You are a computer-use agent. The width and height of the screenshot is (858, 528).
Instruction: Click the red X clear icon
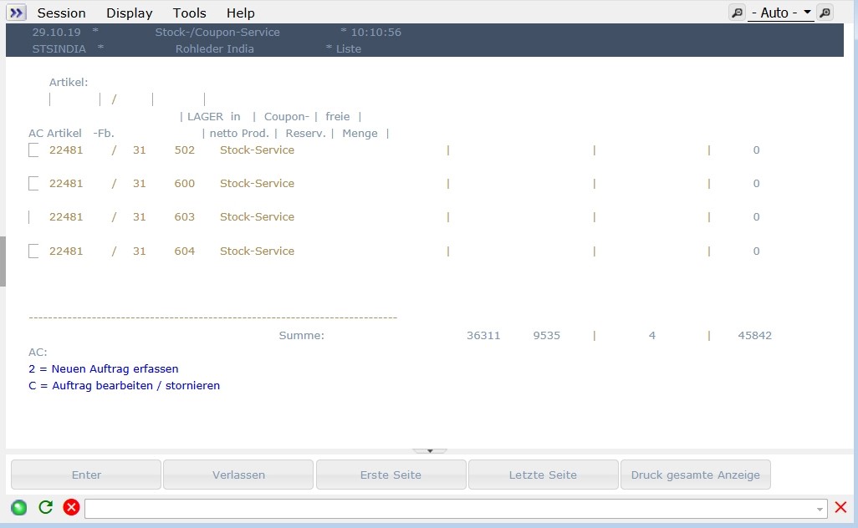[840, 507]
